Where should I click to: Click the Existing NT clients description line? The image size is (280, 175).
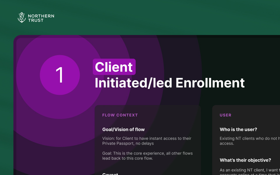coord(249,139)
